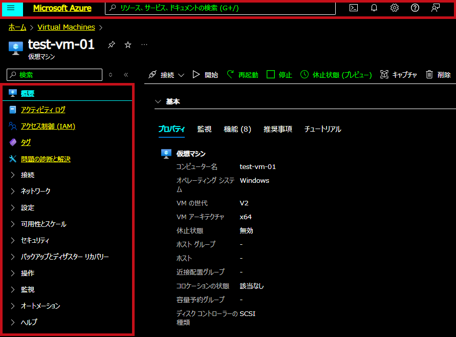Click the square 停止 stop icon
Viewport: 456px width, 337px height.
tap(271, 74)
